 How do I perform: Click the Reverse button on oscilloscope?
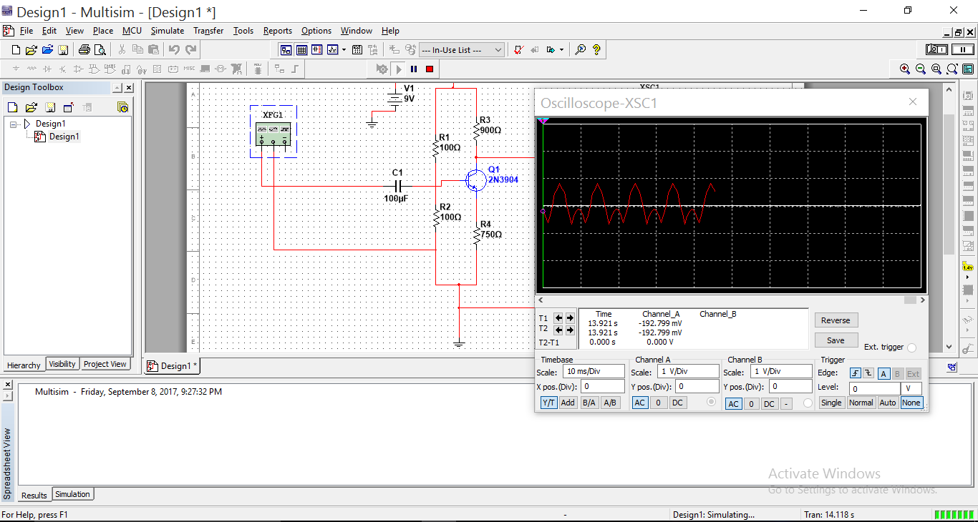coord(836,320)
